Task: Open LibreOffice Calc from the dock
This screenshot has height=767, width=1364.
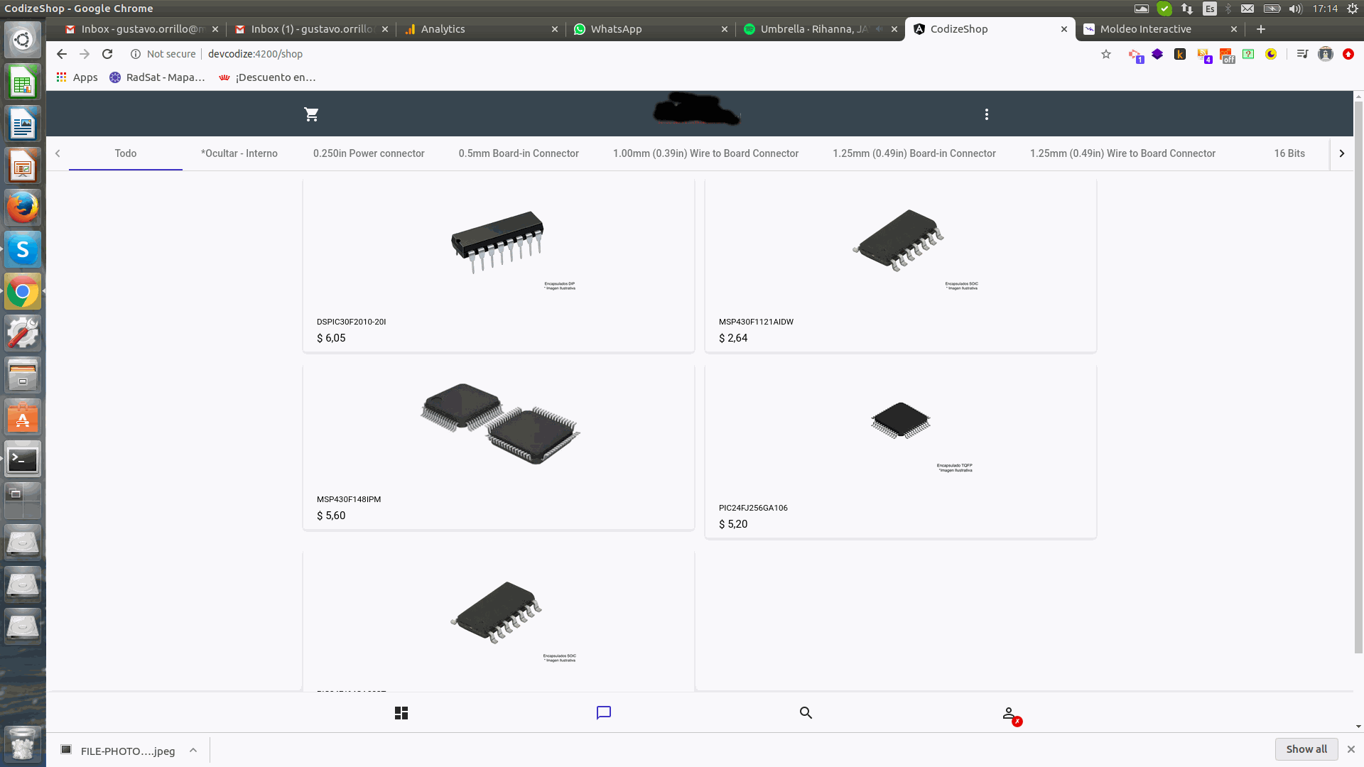Action: click(23, 82)
